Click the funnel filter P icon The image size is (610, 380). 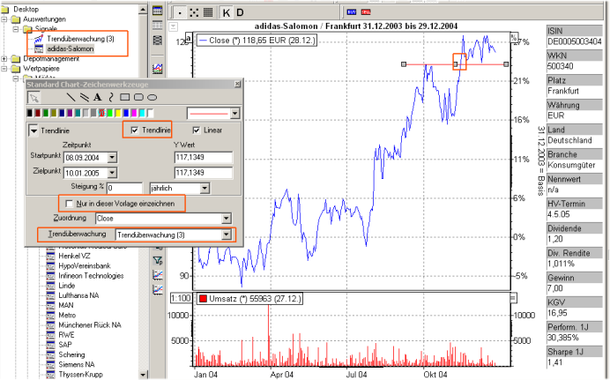coord(158,261)
